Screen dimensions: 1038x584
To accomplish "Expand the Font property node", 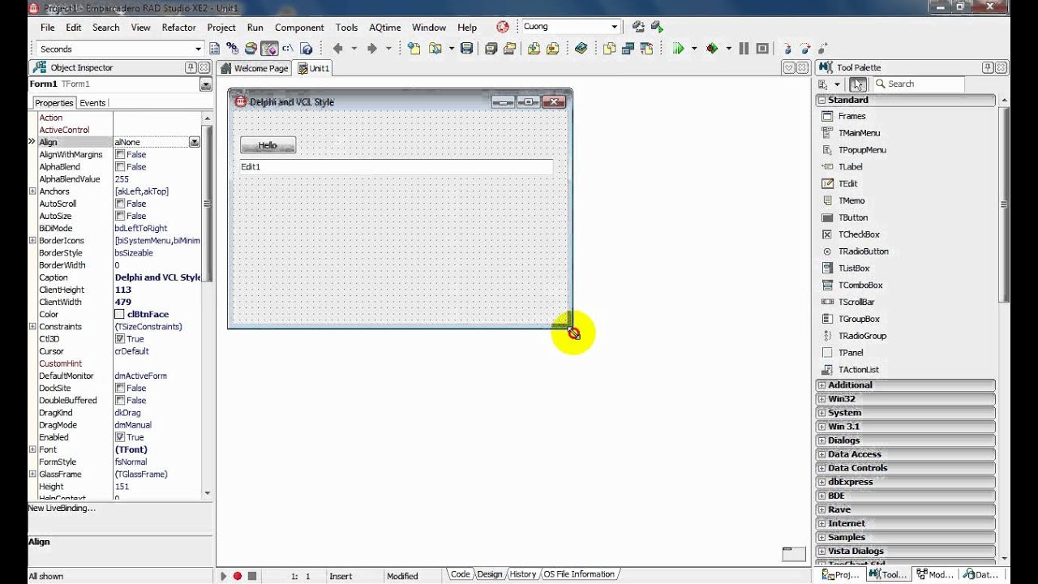I will pos(32,449).
